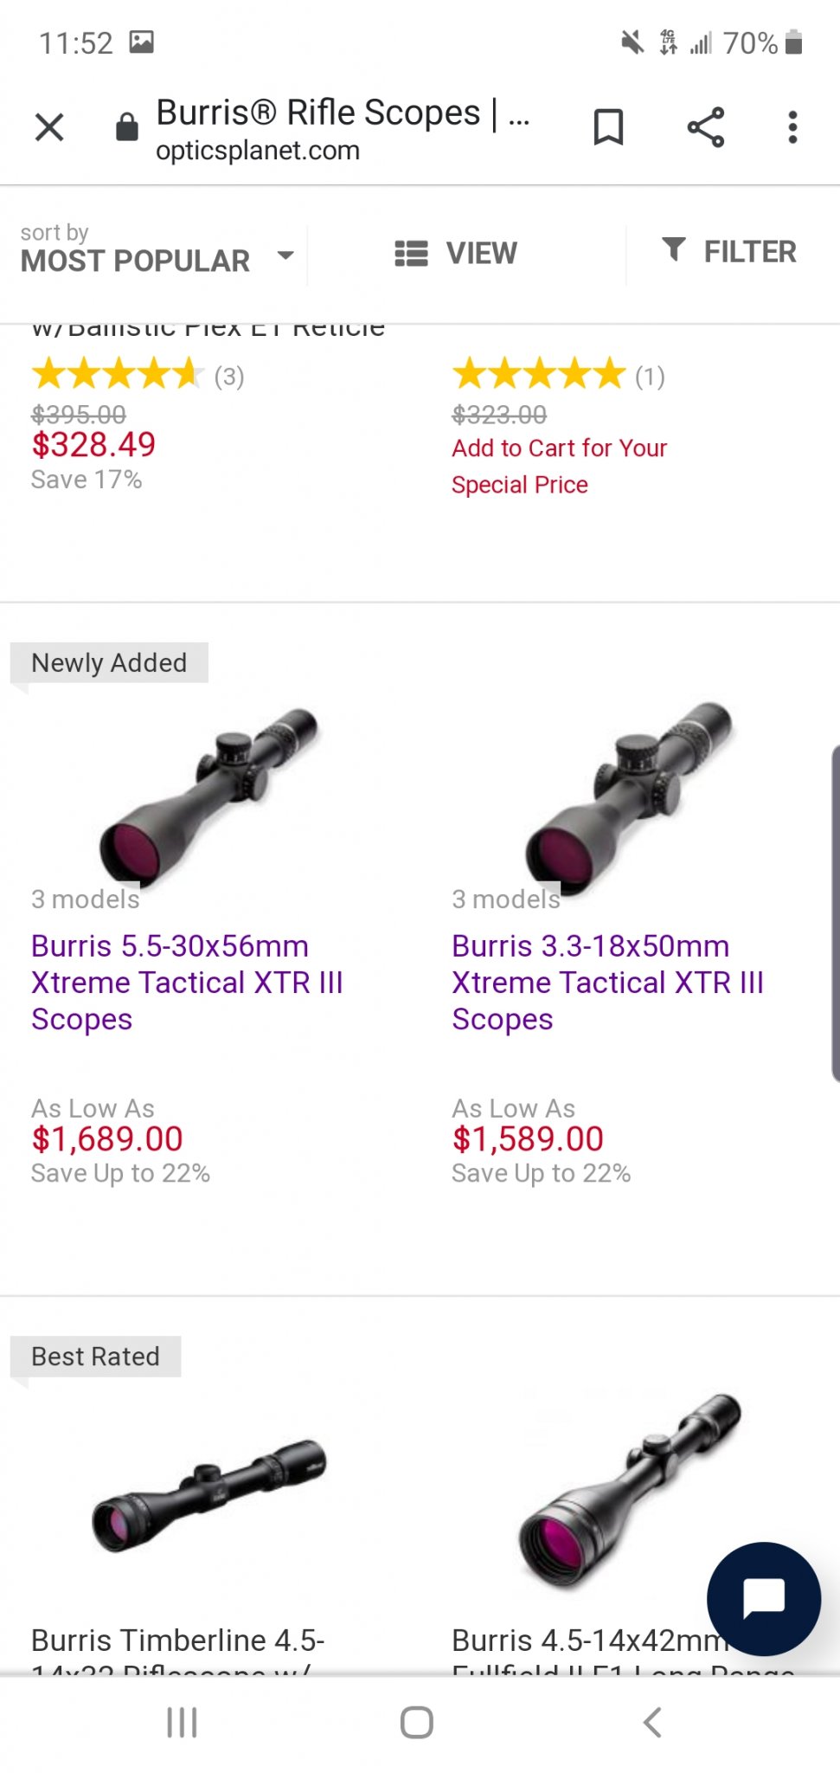Tap the share icon
The height and width of the screenshot is (1773, 840).
click(705, 127)
